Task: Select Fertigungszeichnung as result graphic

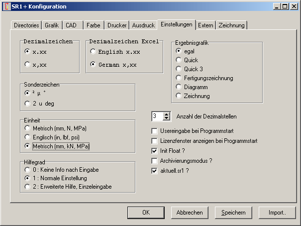Action: pos(179,78)
